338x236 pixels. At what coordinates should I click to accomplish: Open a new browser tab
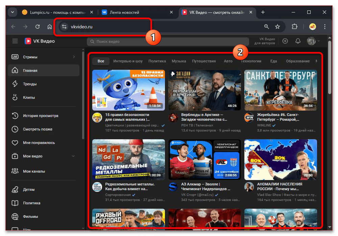[263, 12]
